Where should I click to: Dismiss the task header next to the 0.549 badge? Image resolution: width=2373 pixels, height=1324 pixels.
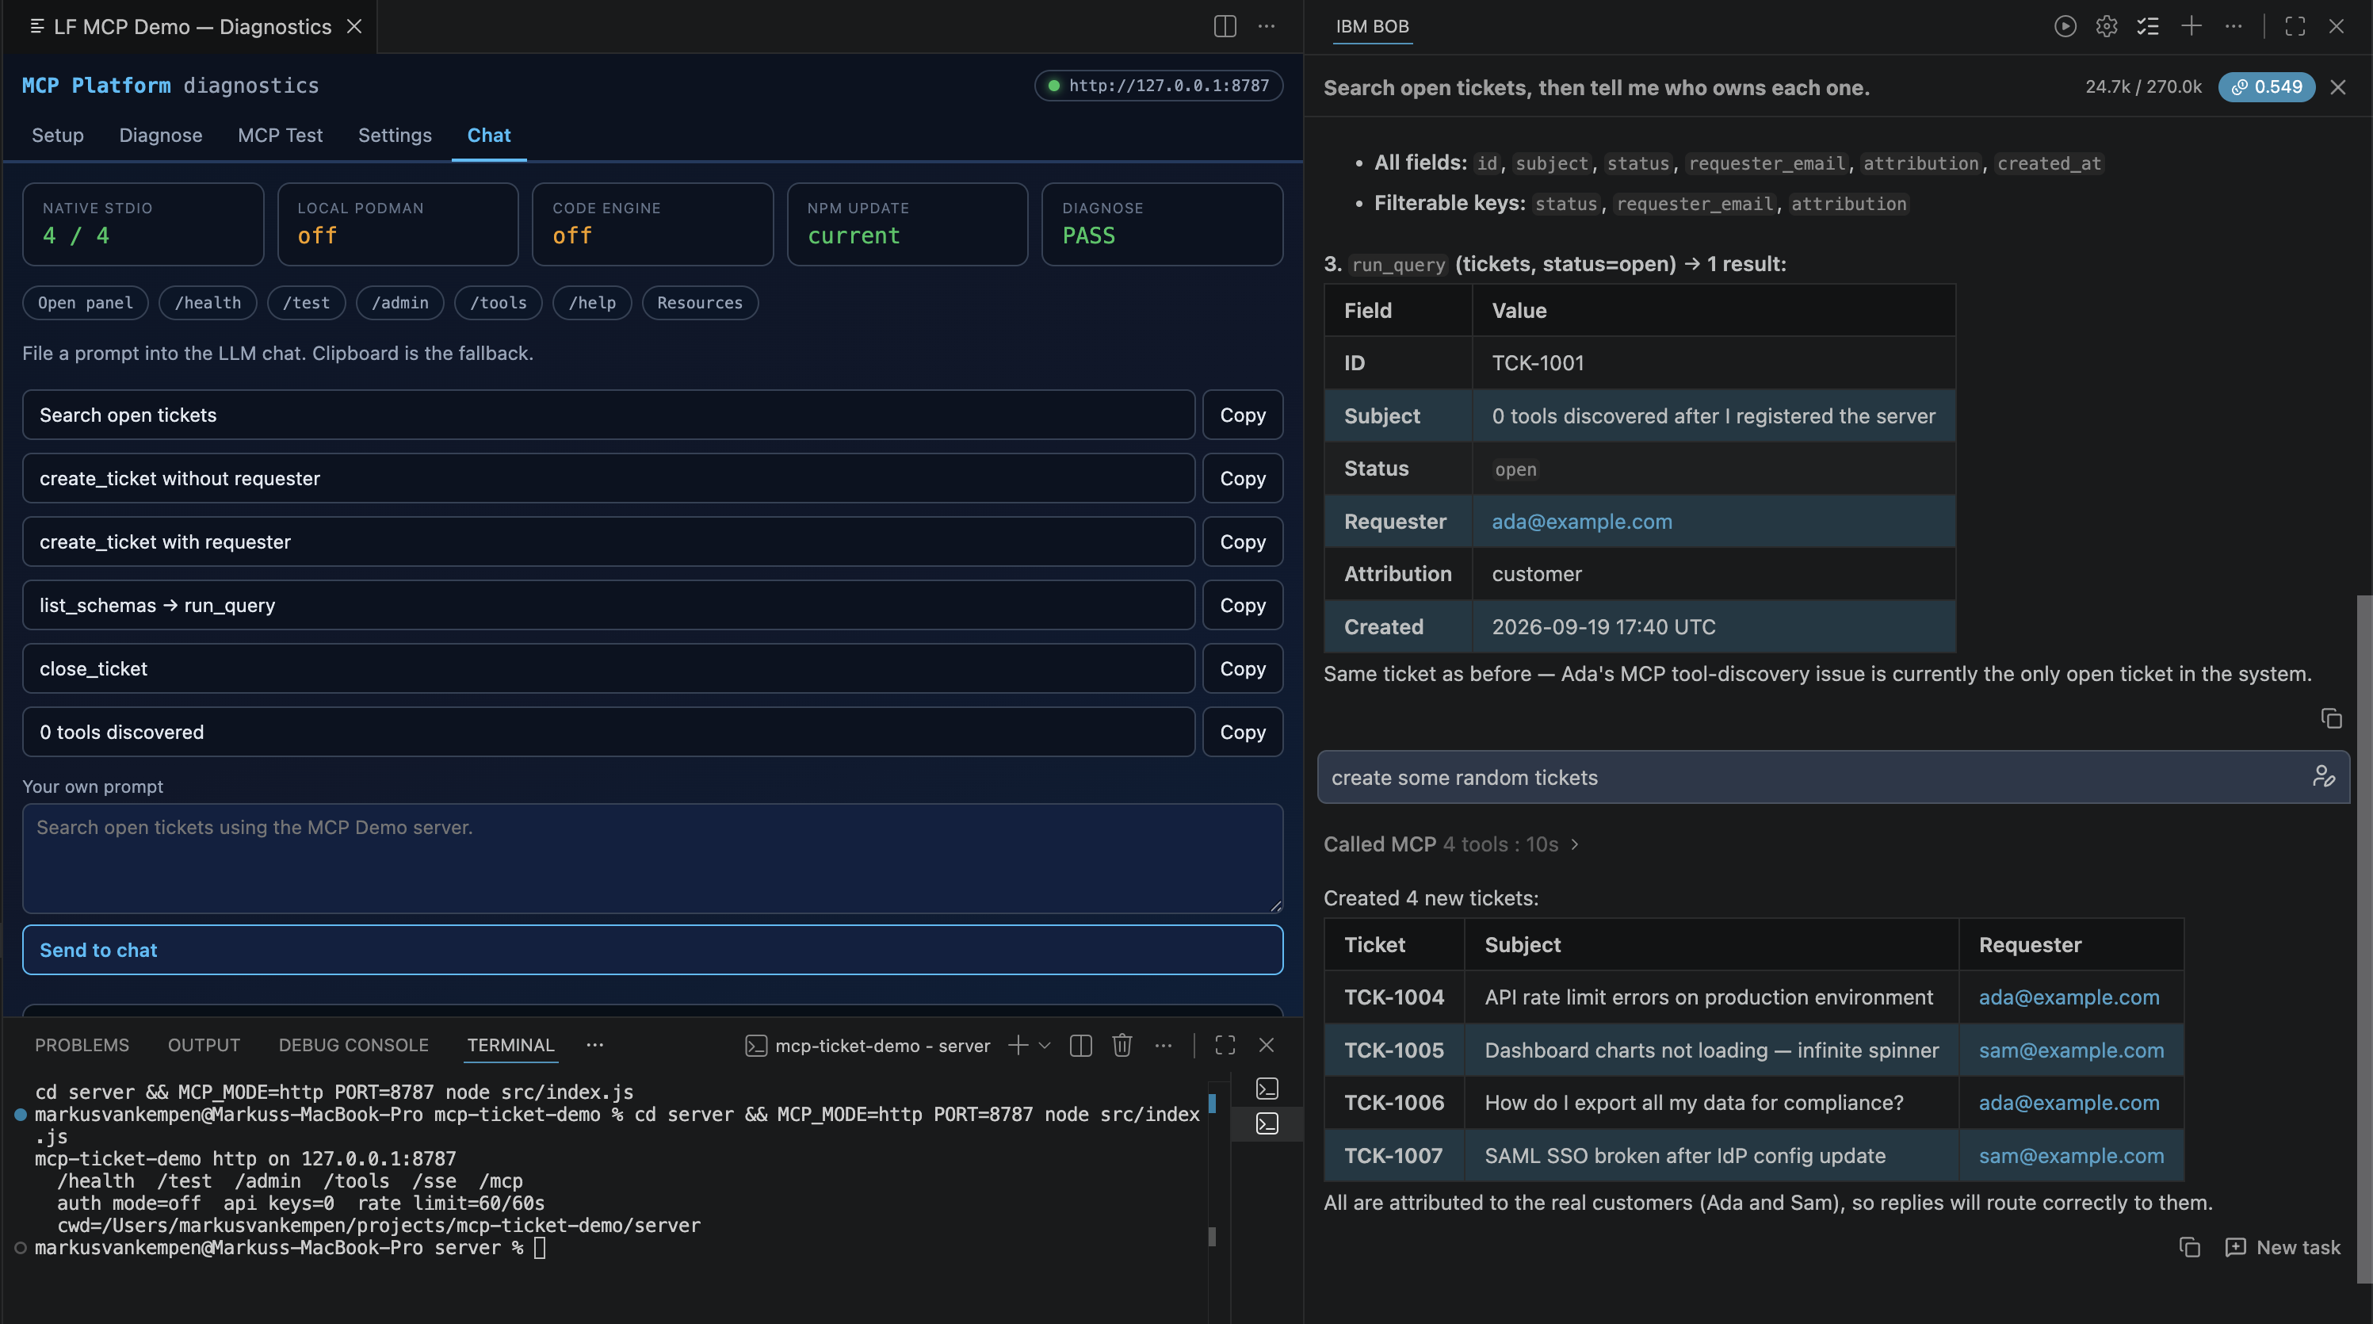pyautogui.click(x=2337, y=86)
